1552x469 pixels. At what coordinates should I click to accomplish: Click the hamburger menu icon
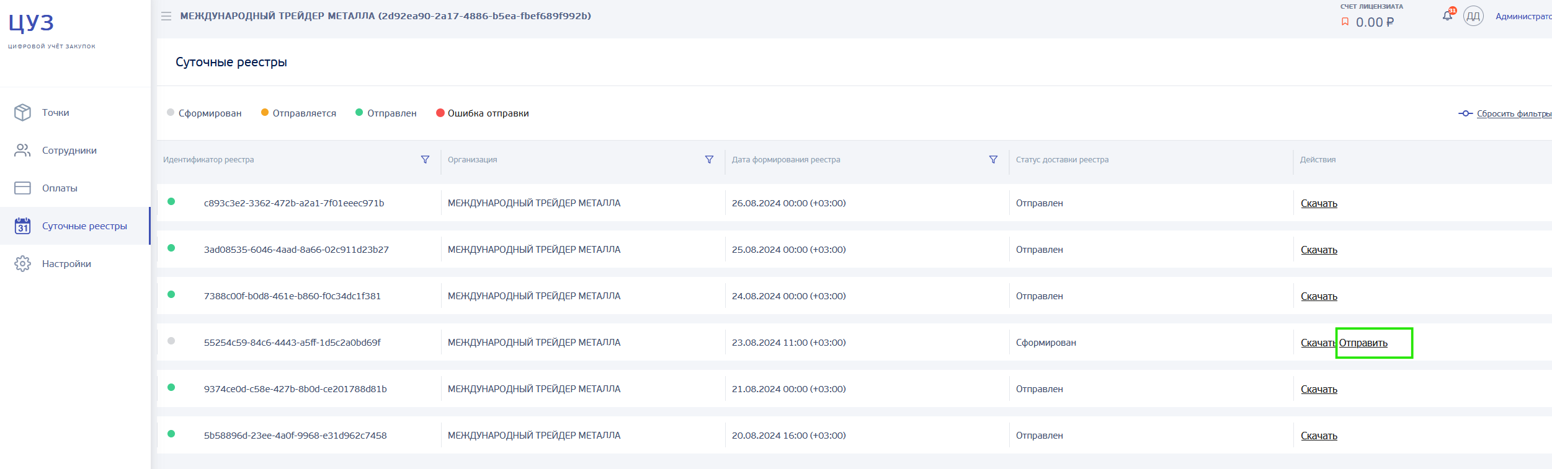tap(166, 16)
